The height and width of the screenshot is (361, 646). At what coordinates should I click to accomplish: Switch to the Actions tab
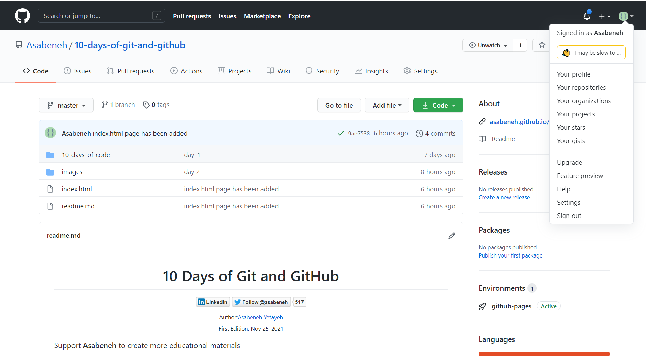(186, 71)
